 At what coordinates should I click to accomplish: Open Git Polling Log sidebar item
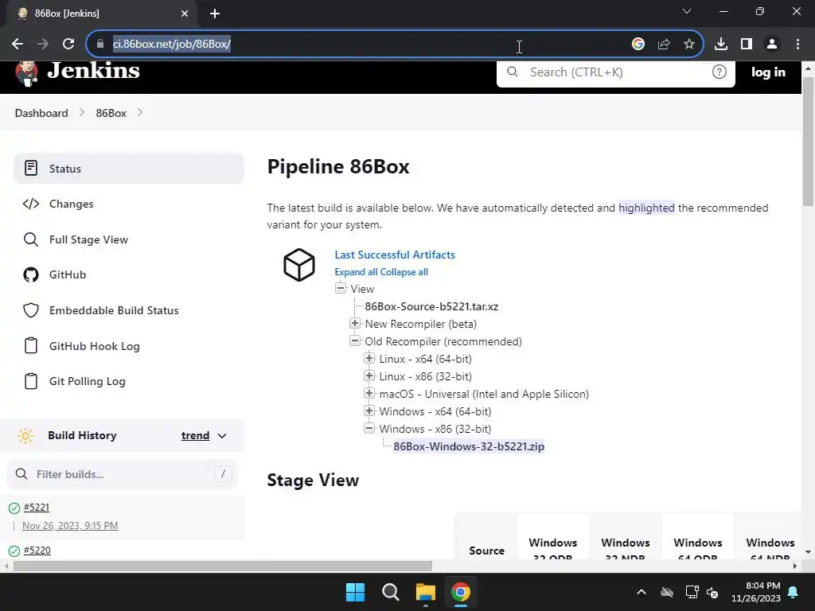pos(128,381)
